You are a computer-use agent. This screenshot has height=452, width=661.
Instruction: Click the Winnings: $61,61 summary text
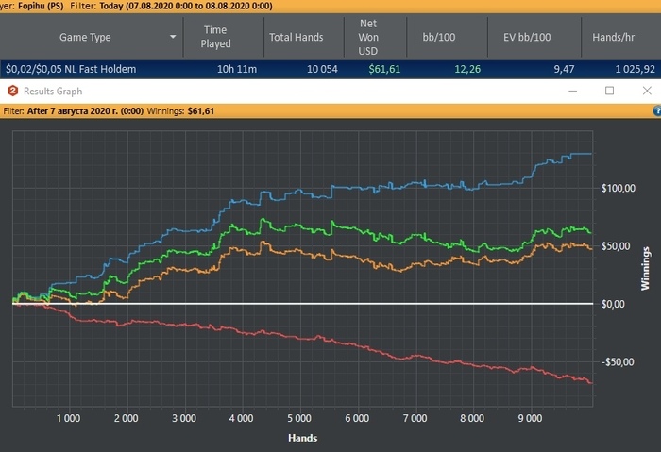(x=180, y=111)
